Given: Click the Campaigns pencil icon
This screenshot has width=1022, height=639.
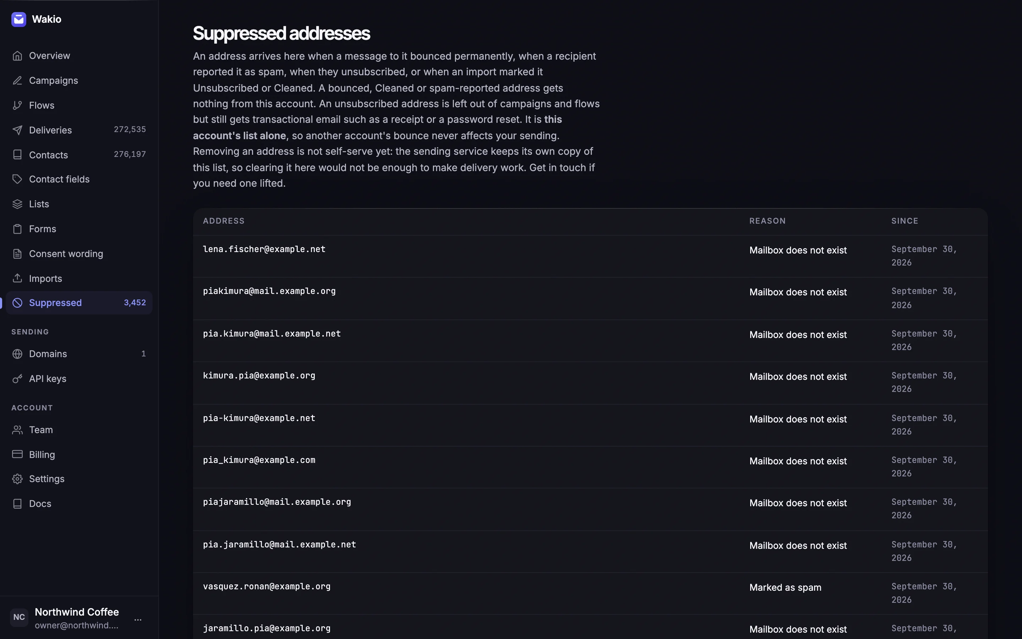Looking at the screenshot, I should (x=17, y=80).
